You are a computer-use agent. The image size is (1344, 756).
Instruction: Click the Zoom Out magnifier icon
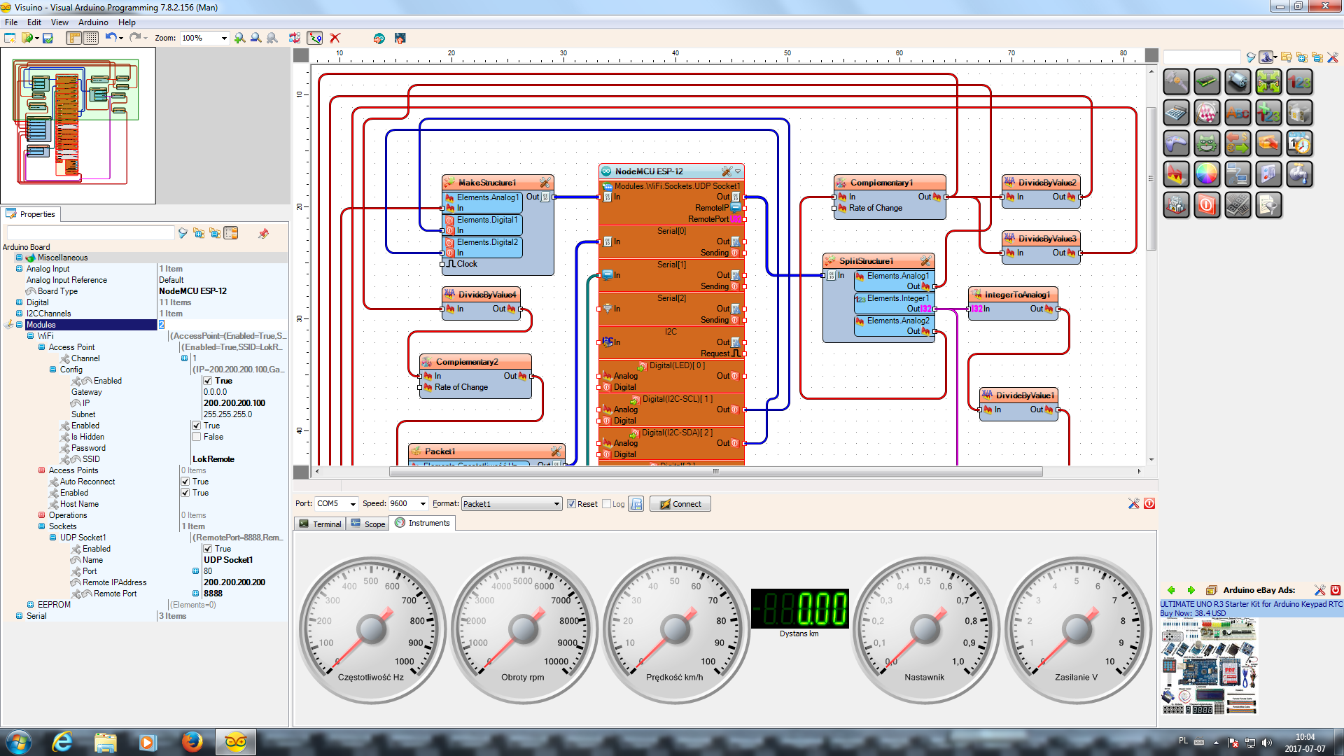[256, 38]
